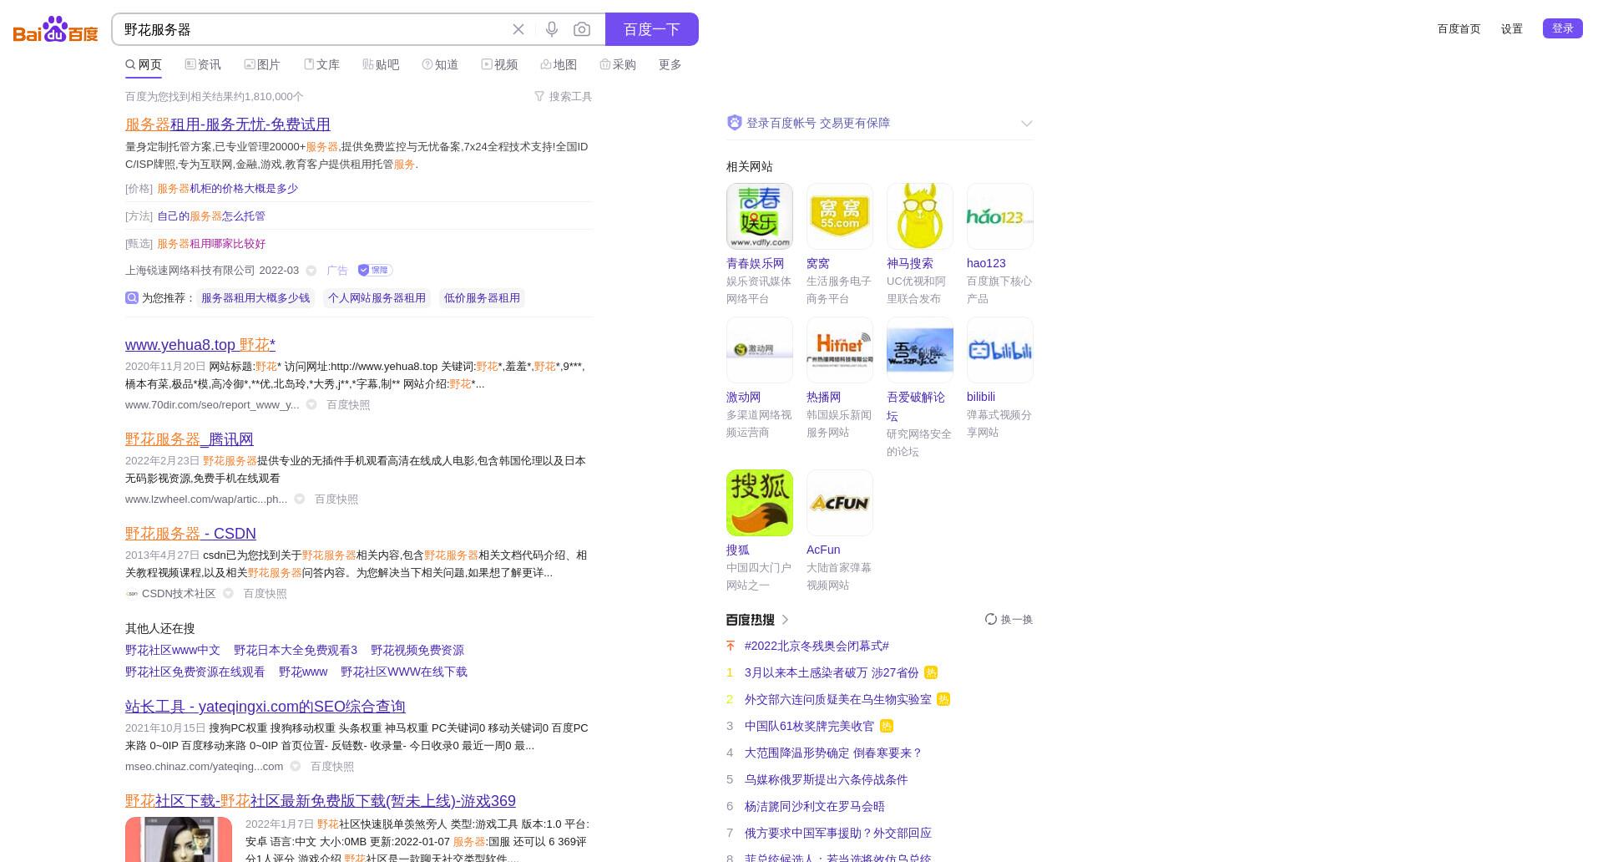Image resolution: width=1603 pixels, height=862 pixels.
Task: Click the 保障 badge icon
Action: tap(375, 271)
